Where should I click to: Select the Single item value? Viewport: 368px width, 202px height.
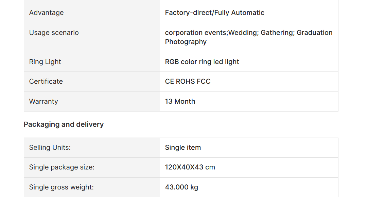click(x=183, y=147)
